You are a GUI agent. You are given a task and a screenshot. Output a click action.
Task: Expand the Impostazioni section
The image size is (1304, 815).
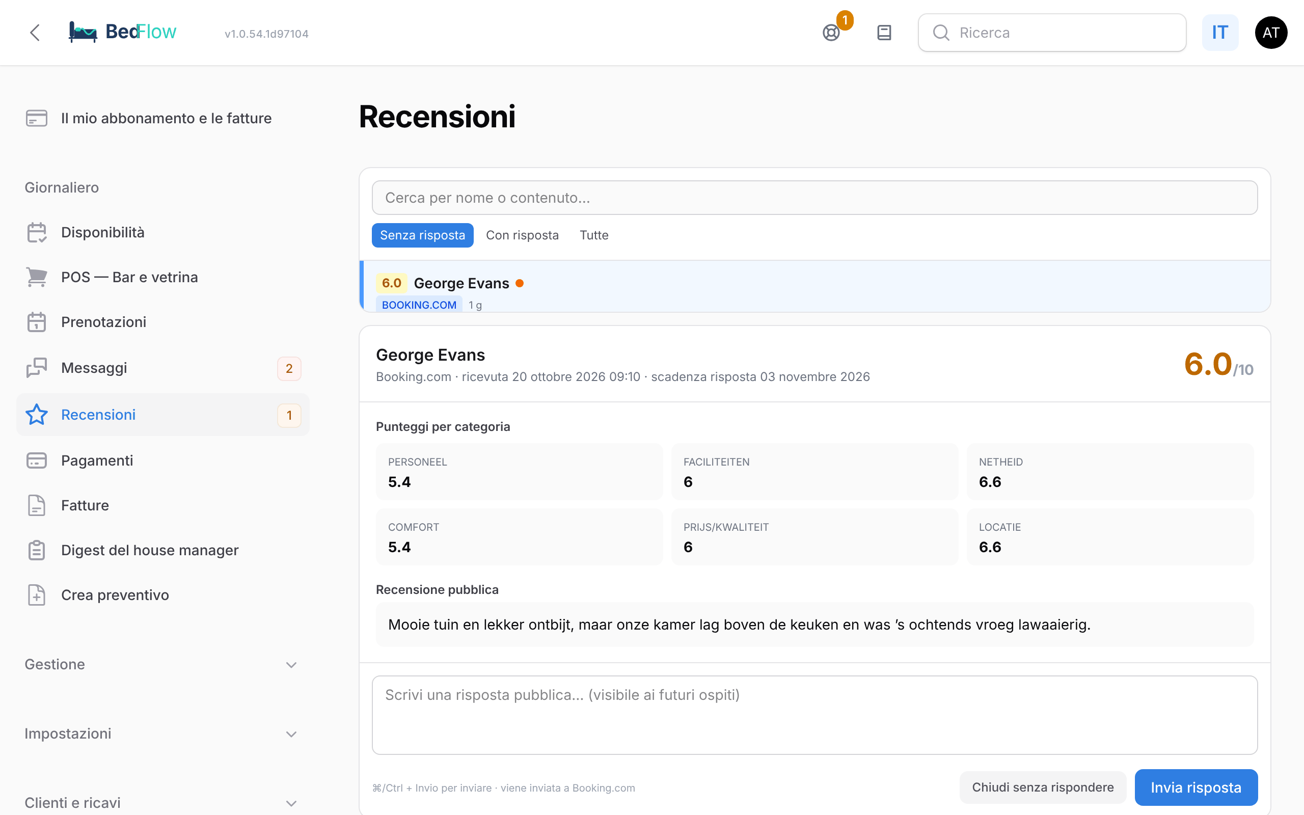pyautogui.click(x=161, y=733)
